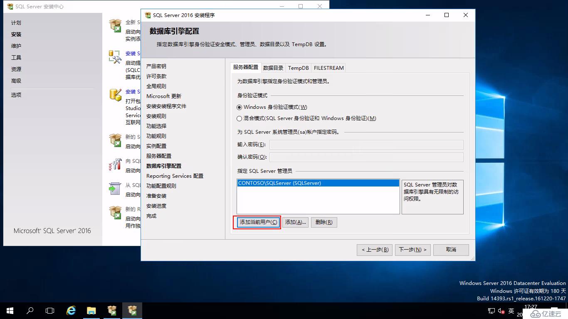Open 高级 in Installation Center sidebar
This screenshot has width=568, height=319.
[x=16, y=81]
